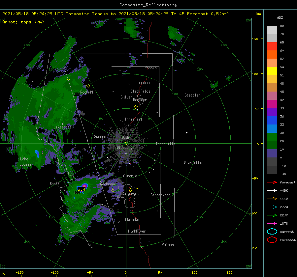Click the Sylvan label
Viewport: 297px width, 277px height.
tap(126, 97)
